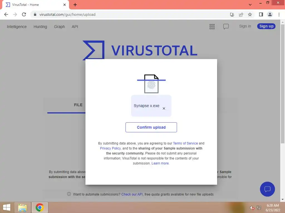This screenshot has width=285, height=213.
Task: Open the Hunting menu item
Action: 40,27
